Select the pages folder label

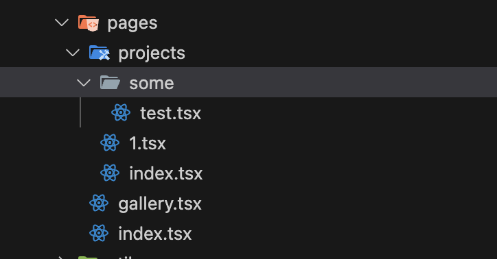(132, 24)
